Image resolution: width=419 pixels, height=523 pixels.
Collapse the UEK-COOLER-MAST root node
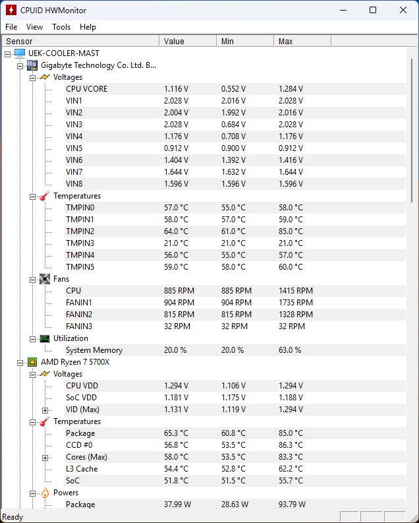click(x=8, y=54)
